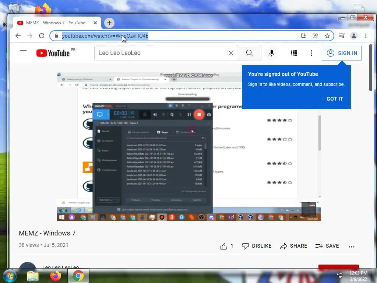View site info via the lock icon

pos(56,36)
